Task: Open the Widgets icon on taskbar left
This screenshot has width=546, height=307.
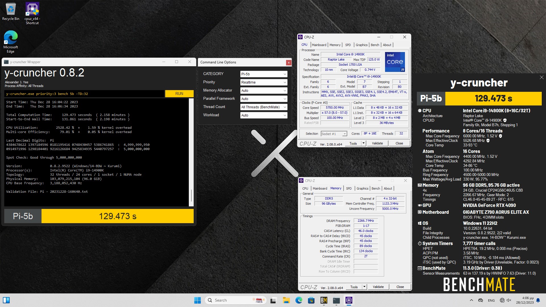Action: 6,300
